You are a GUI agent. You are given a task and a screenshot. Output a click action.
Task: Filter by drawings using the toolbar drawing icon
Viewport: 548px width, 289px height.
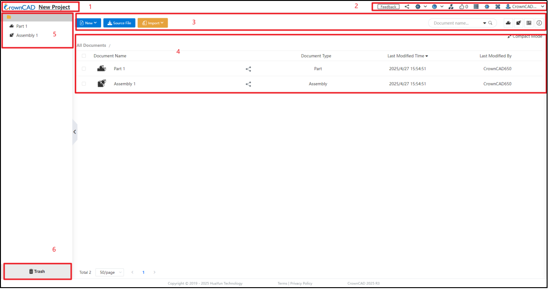529,23
